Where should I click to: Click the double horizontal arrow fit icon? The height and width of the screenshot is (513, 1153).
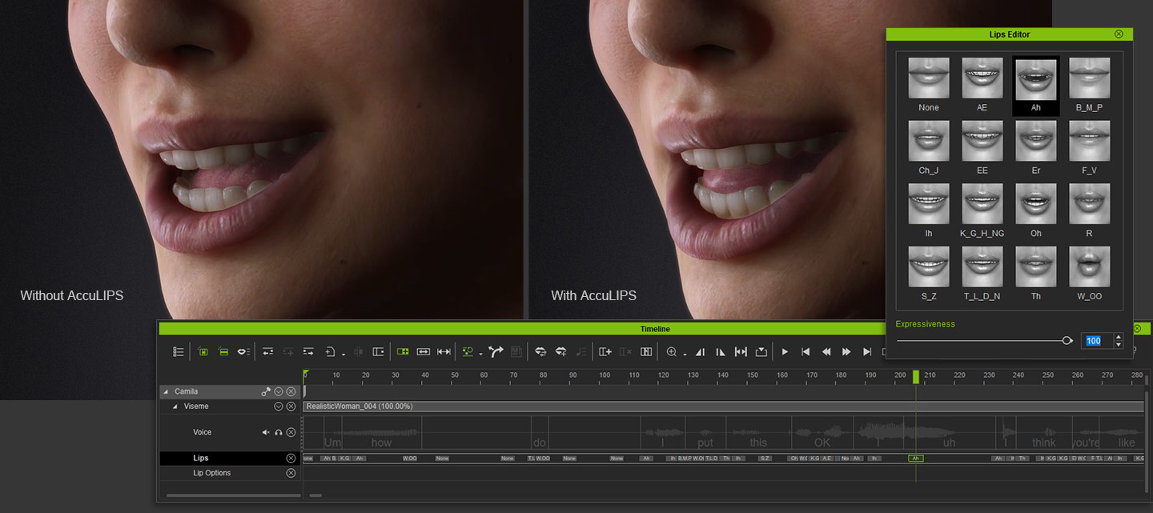424,352
